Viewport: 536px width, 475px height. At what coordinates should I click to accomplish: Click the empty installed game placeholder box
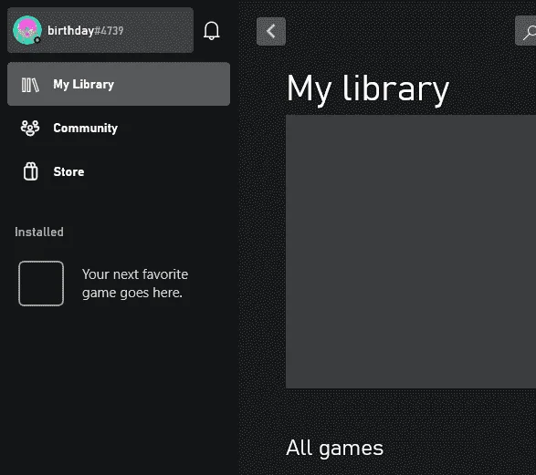coord(41,284)
